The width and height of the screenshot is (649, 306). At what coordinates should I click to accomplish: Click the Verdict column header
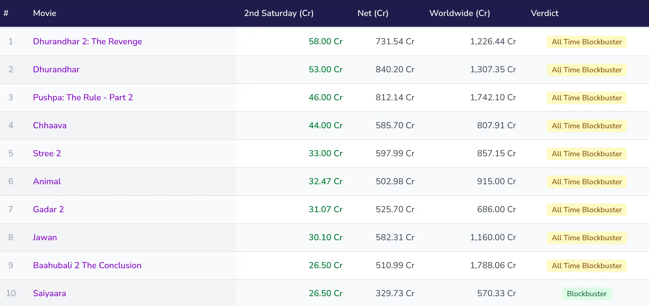click(x=544, y=13)
